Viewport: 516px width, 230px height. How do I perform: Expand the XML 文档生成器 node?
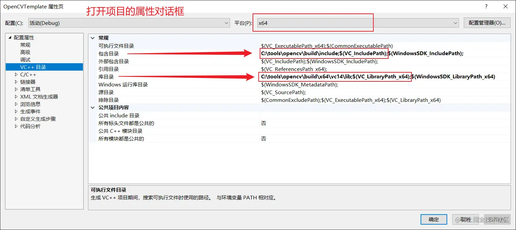(16, 97)
